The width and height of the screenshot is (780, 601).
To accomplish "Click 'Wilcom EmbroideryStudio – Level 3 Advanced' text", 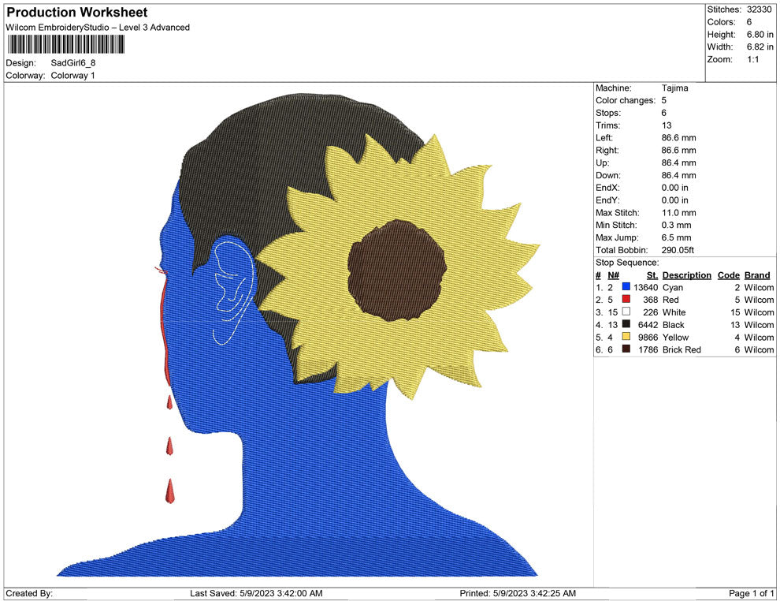I will [x=98, y=28].
